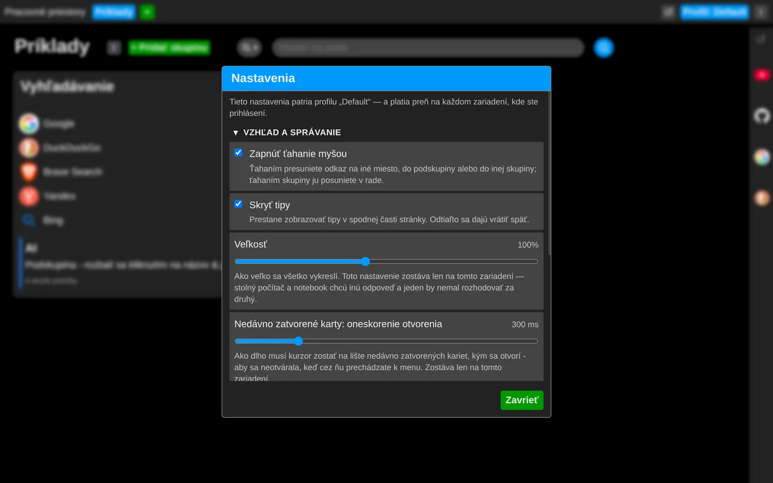The height and width of the screenshot is (483, 773).
Task: Click the green Pridať skupinu button
Action: coord(169,48)
